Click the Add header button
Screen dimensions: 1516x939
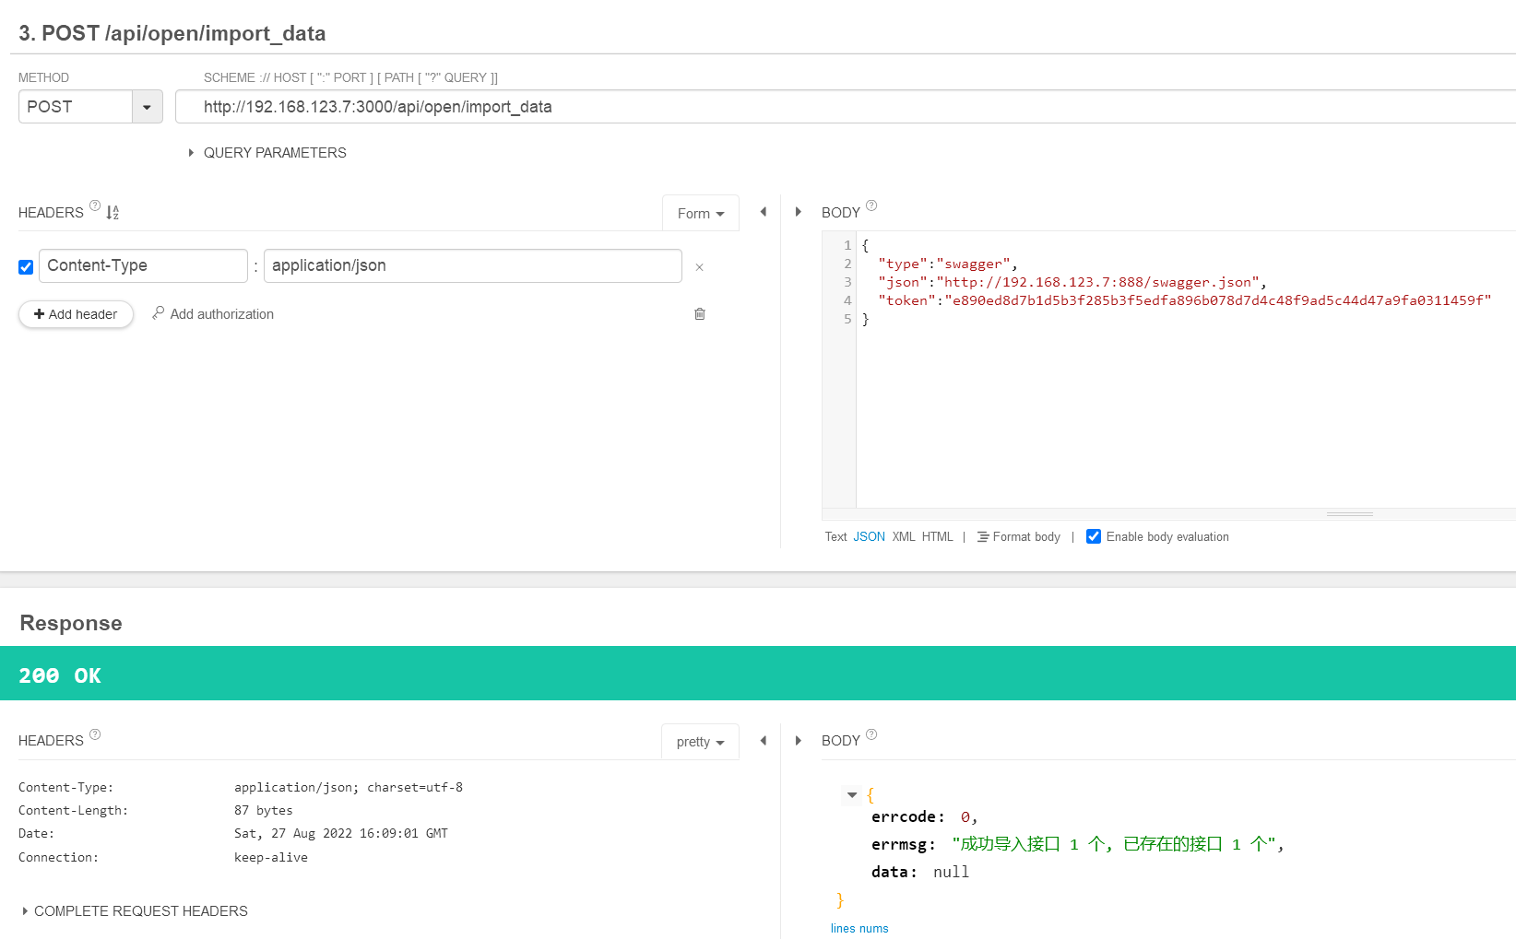[x=76, y=314]
